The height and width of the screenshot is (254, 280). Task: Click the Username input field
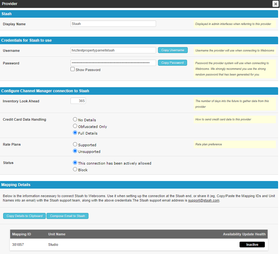tap(113, 50)
